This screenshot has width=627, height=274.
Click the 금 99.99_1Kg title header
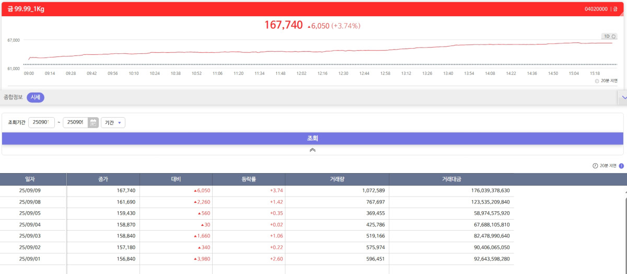(x=26, y=9)
